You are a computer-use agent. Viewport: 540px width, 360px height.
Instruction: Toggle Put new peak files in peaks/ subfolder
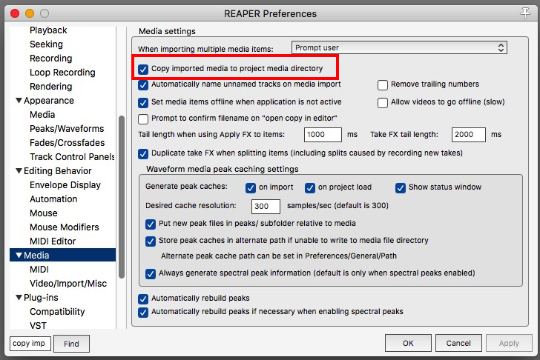150,224
